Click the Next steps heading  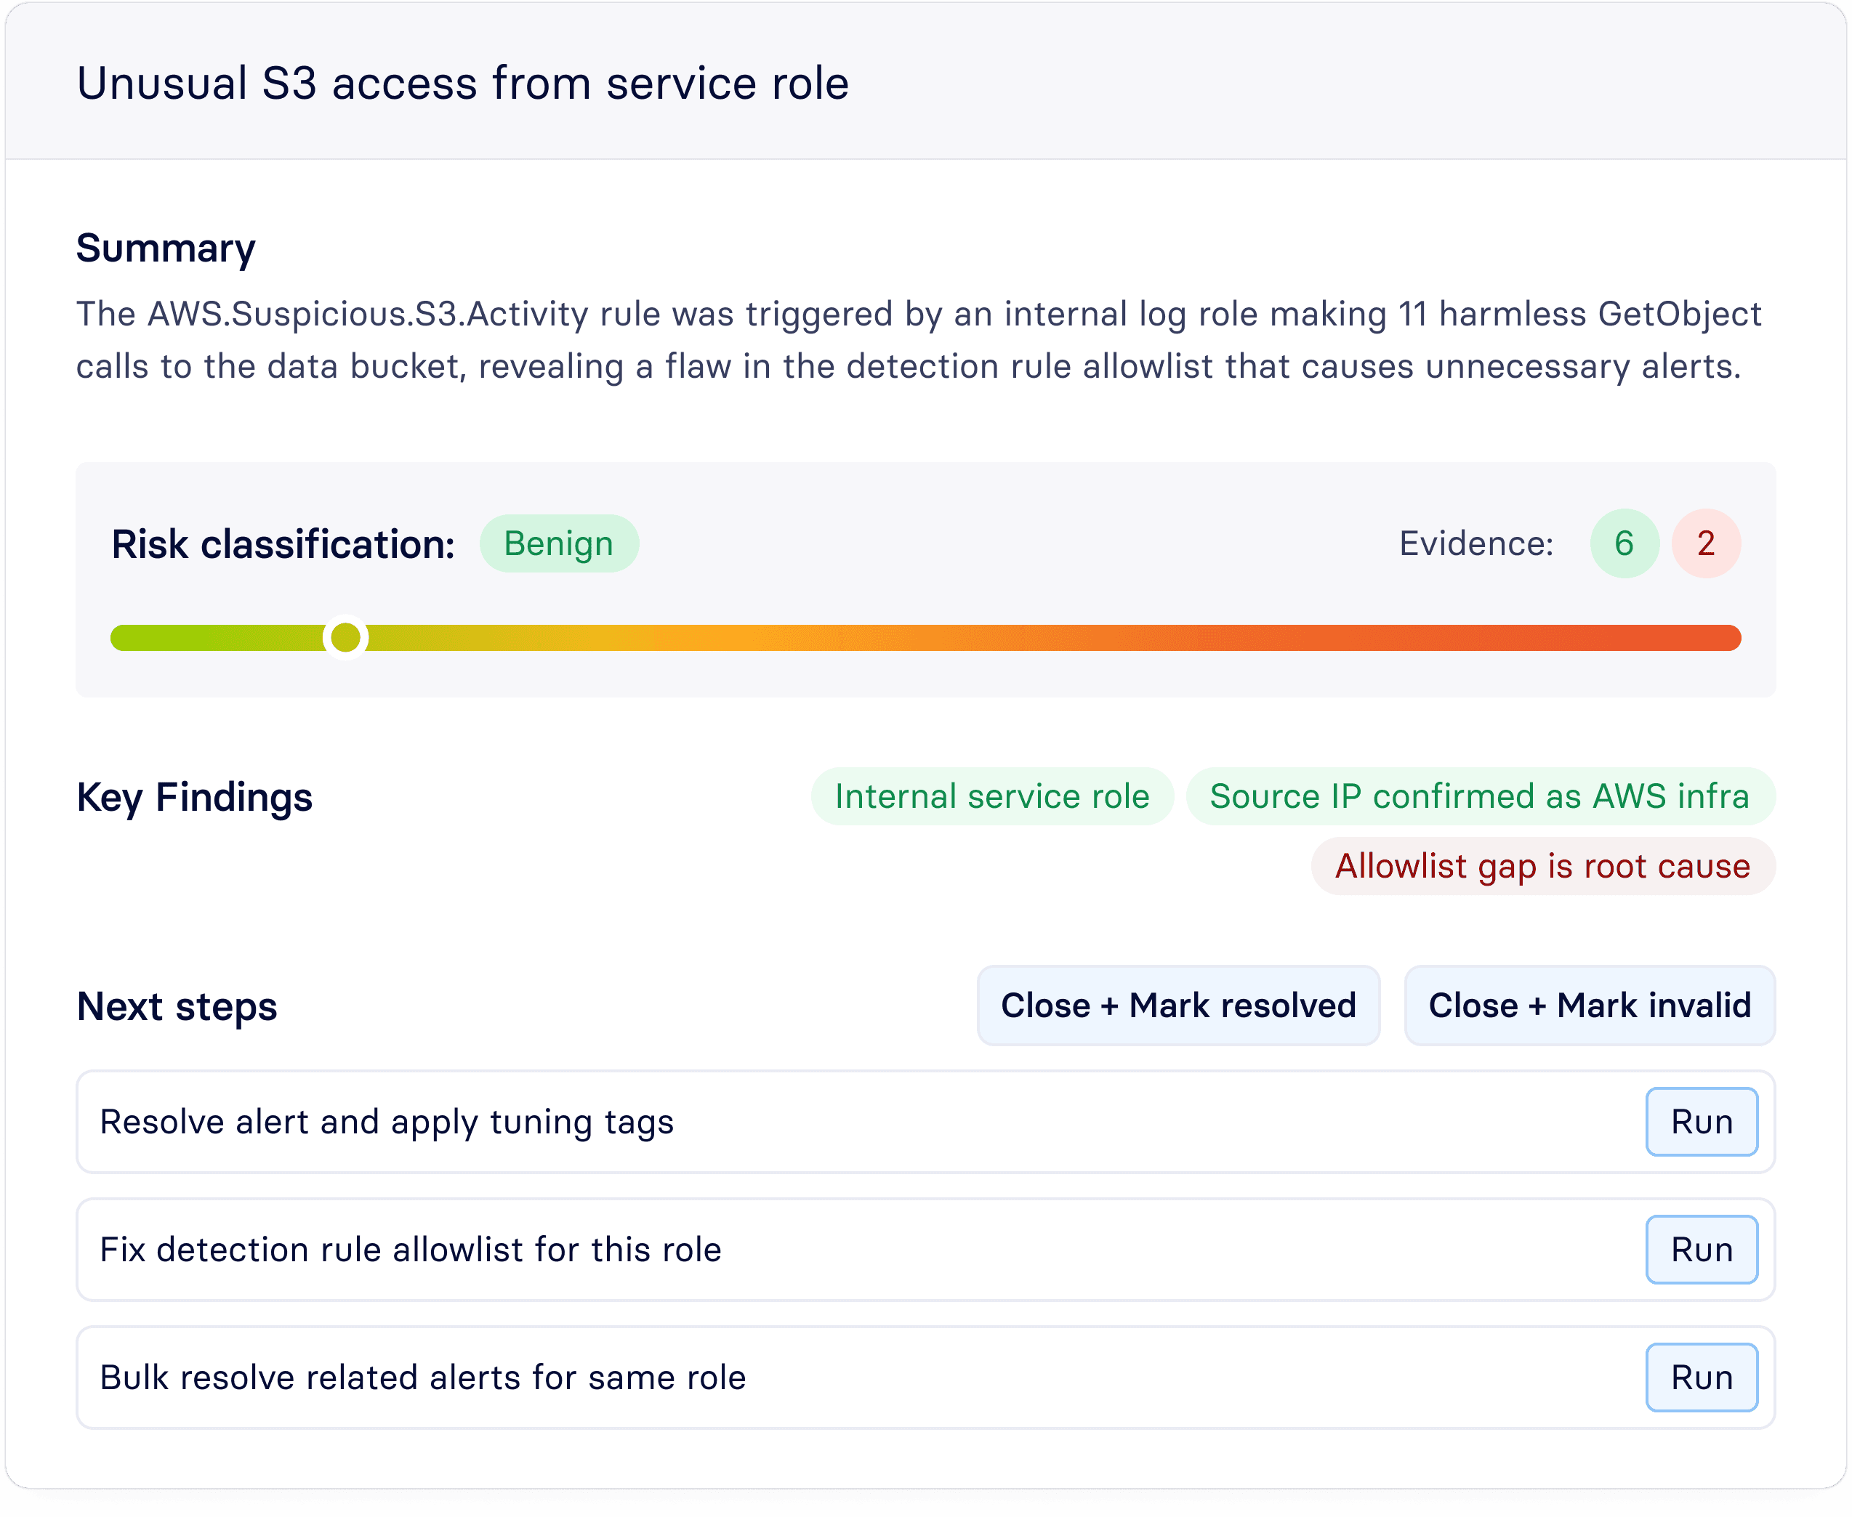coord(177,1006)
